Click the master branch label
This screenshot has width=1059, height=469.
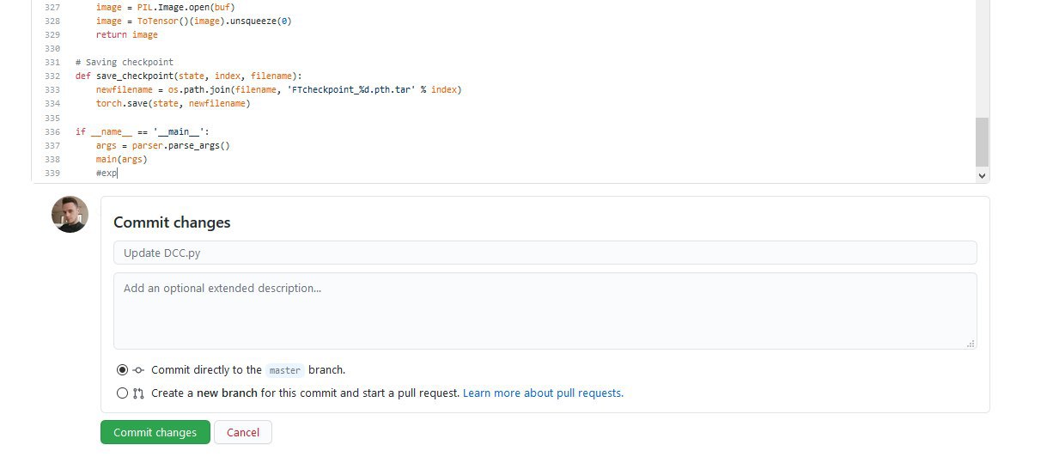pyautogui.click(x=284, y=370)
